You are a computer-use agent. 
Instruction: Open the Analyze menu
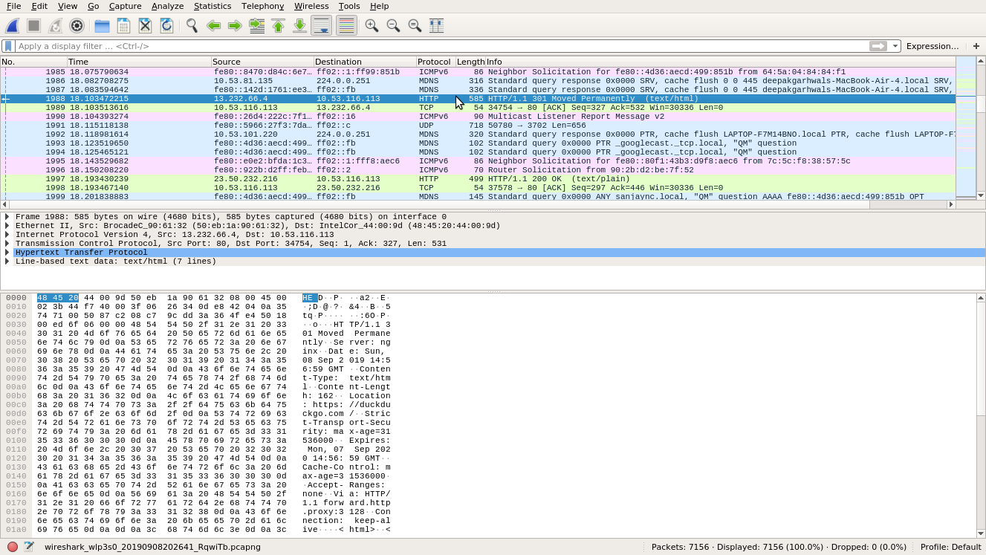coord(167,6)
